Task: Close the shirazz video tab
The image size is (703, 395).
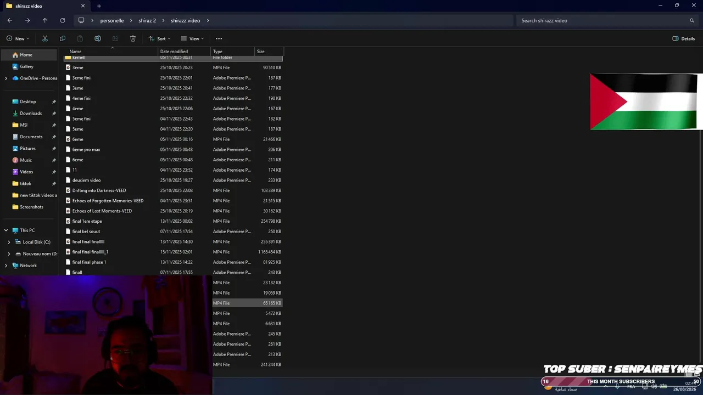Action: point(83,6)
